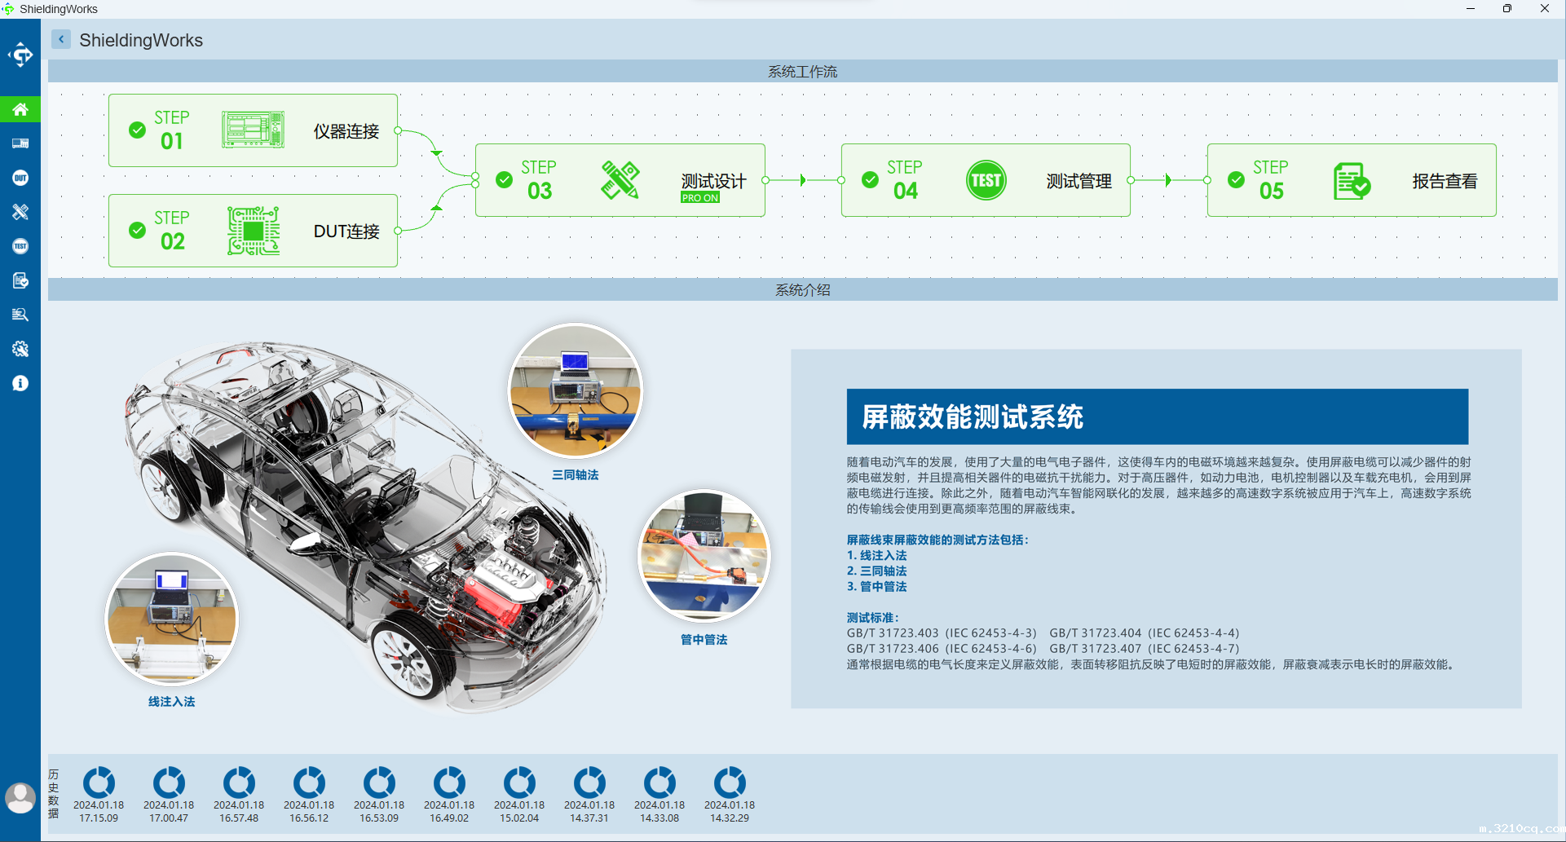The width and height of the screenshot is (1566, 842).
Task: Click the ruler-pencil icon in STEP 03
Action: (x=620, y=180)
